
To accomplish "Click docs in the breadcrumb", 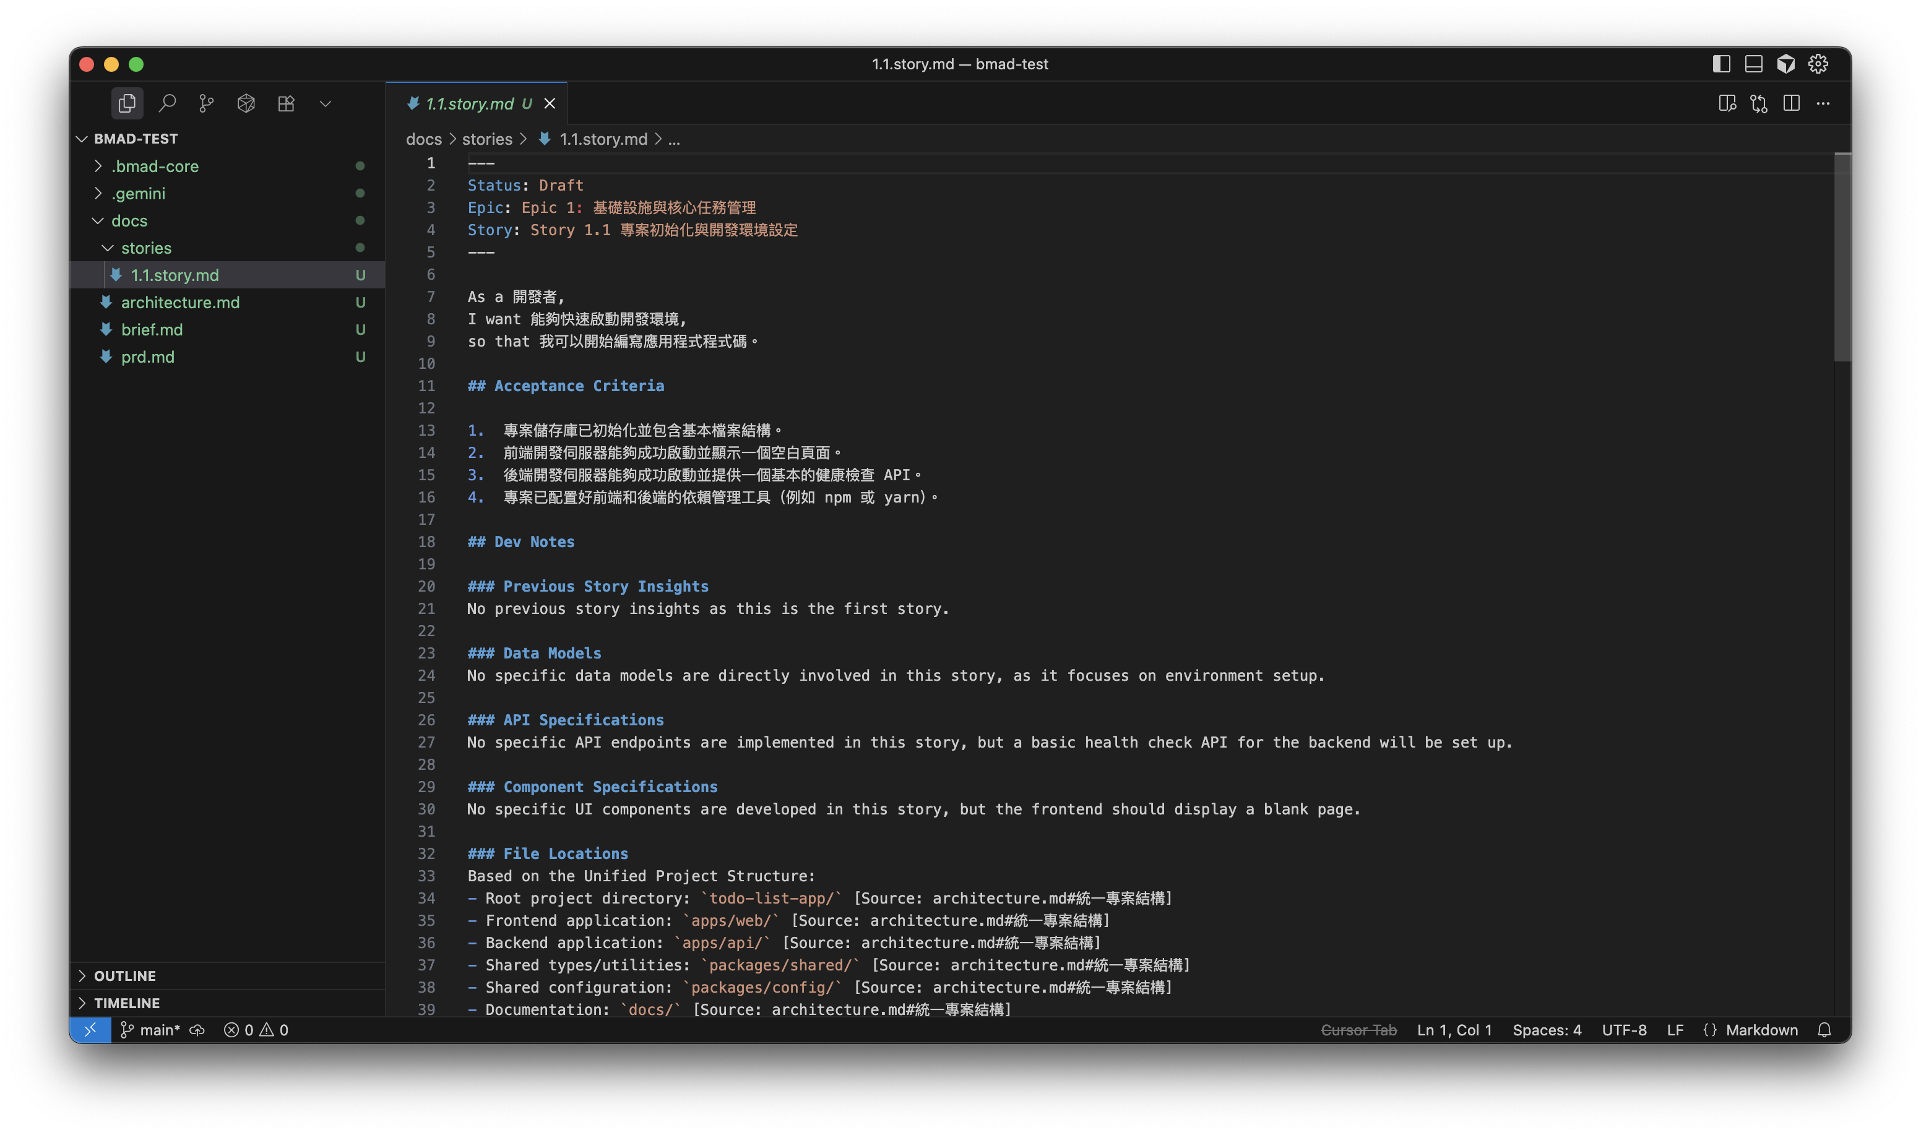I will coord(424,139).
